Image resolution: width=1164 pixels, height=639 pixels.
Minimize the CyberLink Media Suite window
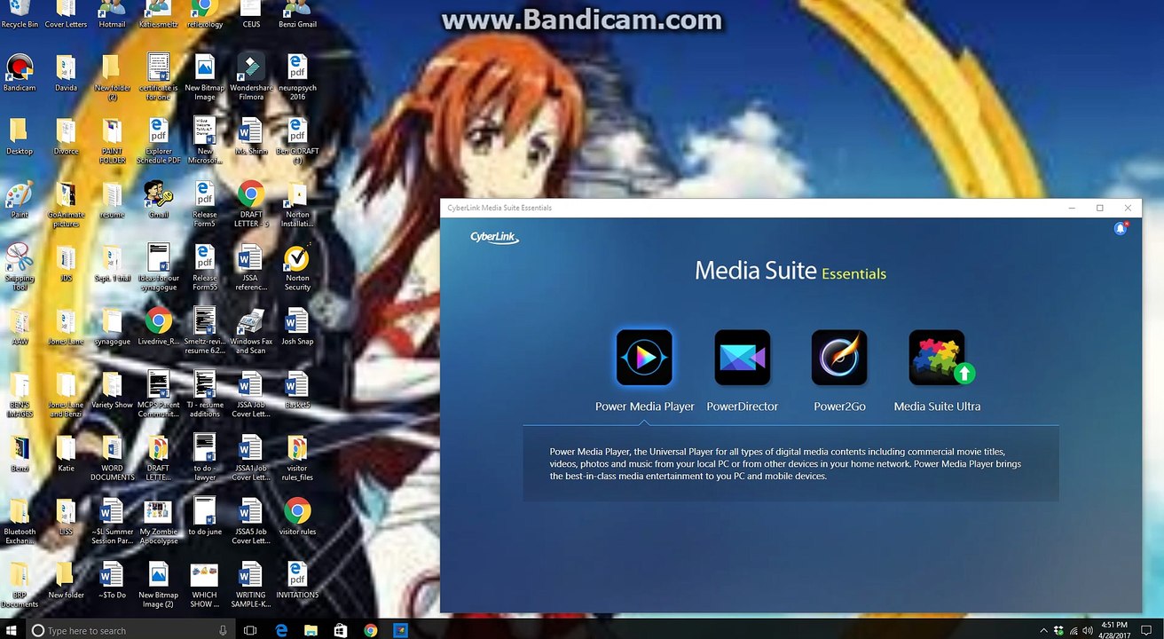coord(1074,208)
